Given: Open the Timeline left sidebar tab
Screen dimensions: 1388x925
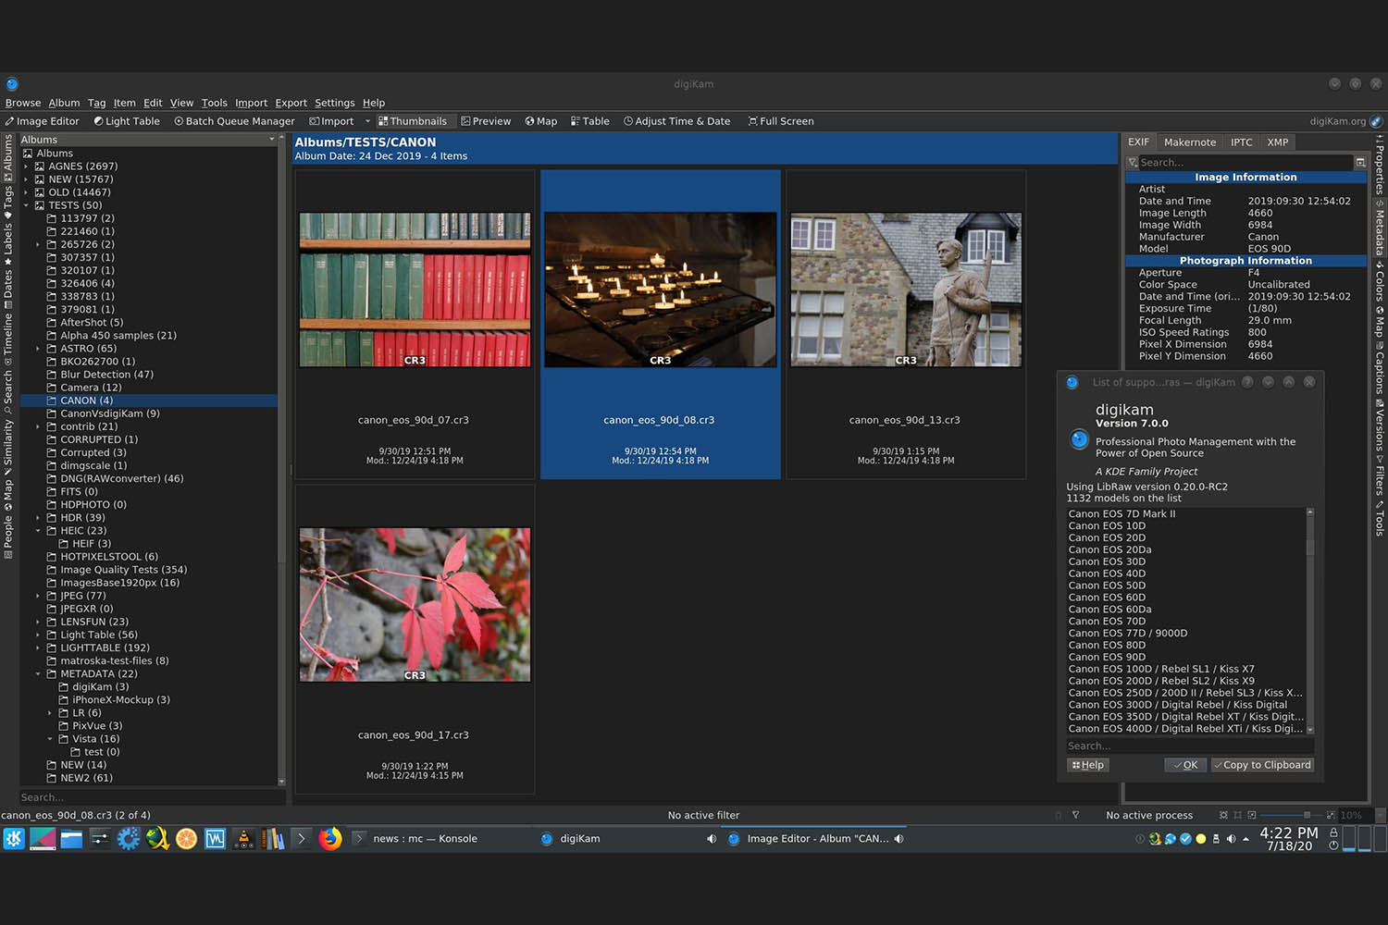Looking at the screenshot, I should (8, 339).
